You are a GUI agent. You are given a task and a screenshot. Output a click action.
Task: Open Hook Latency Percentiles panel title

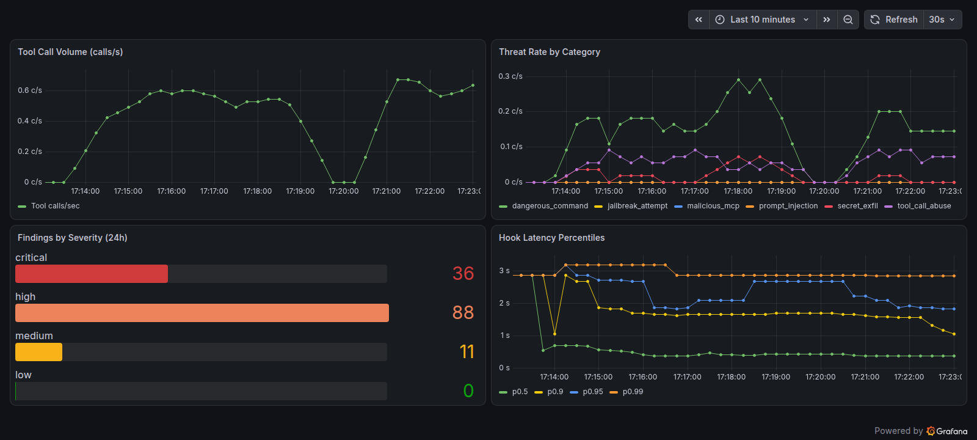click(551, 238)
